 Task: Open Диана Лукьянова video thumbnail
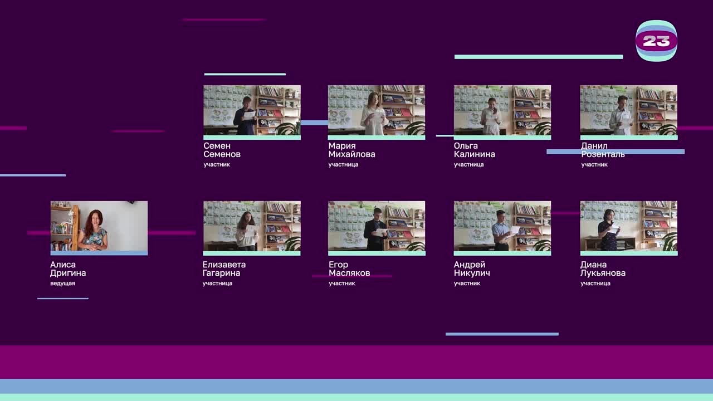(628, 226)
